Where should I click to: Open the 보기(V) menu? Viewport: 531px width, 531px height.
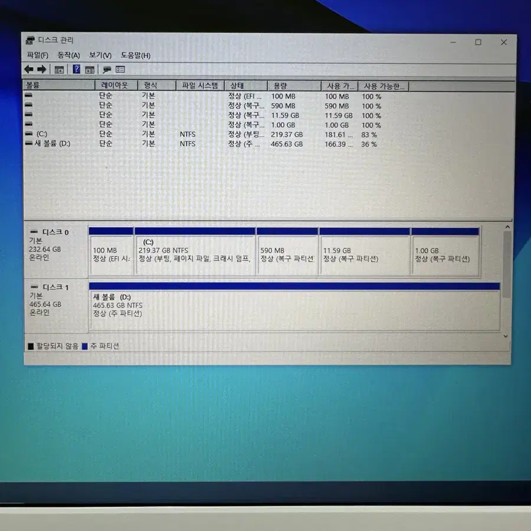100,55
